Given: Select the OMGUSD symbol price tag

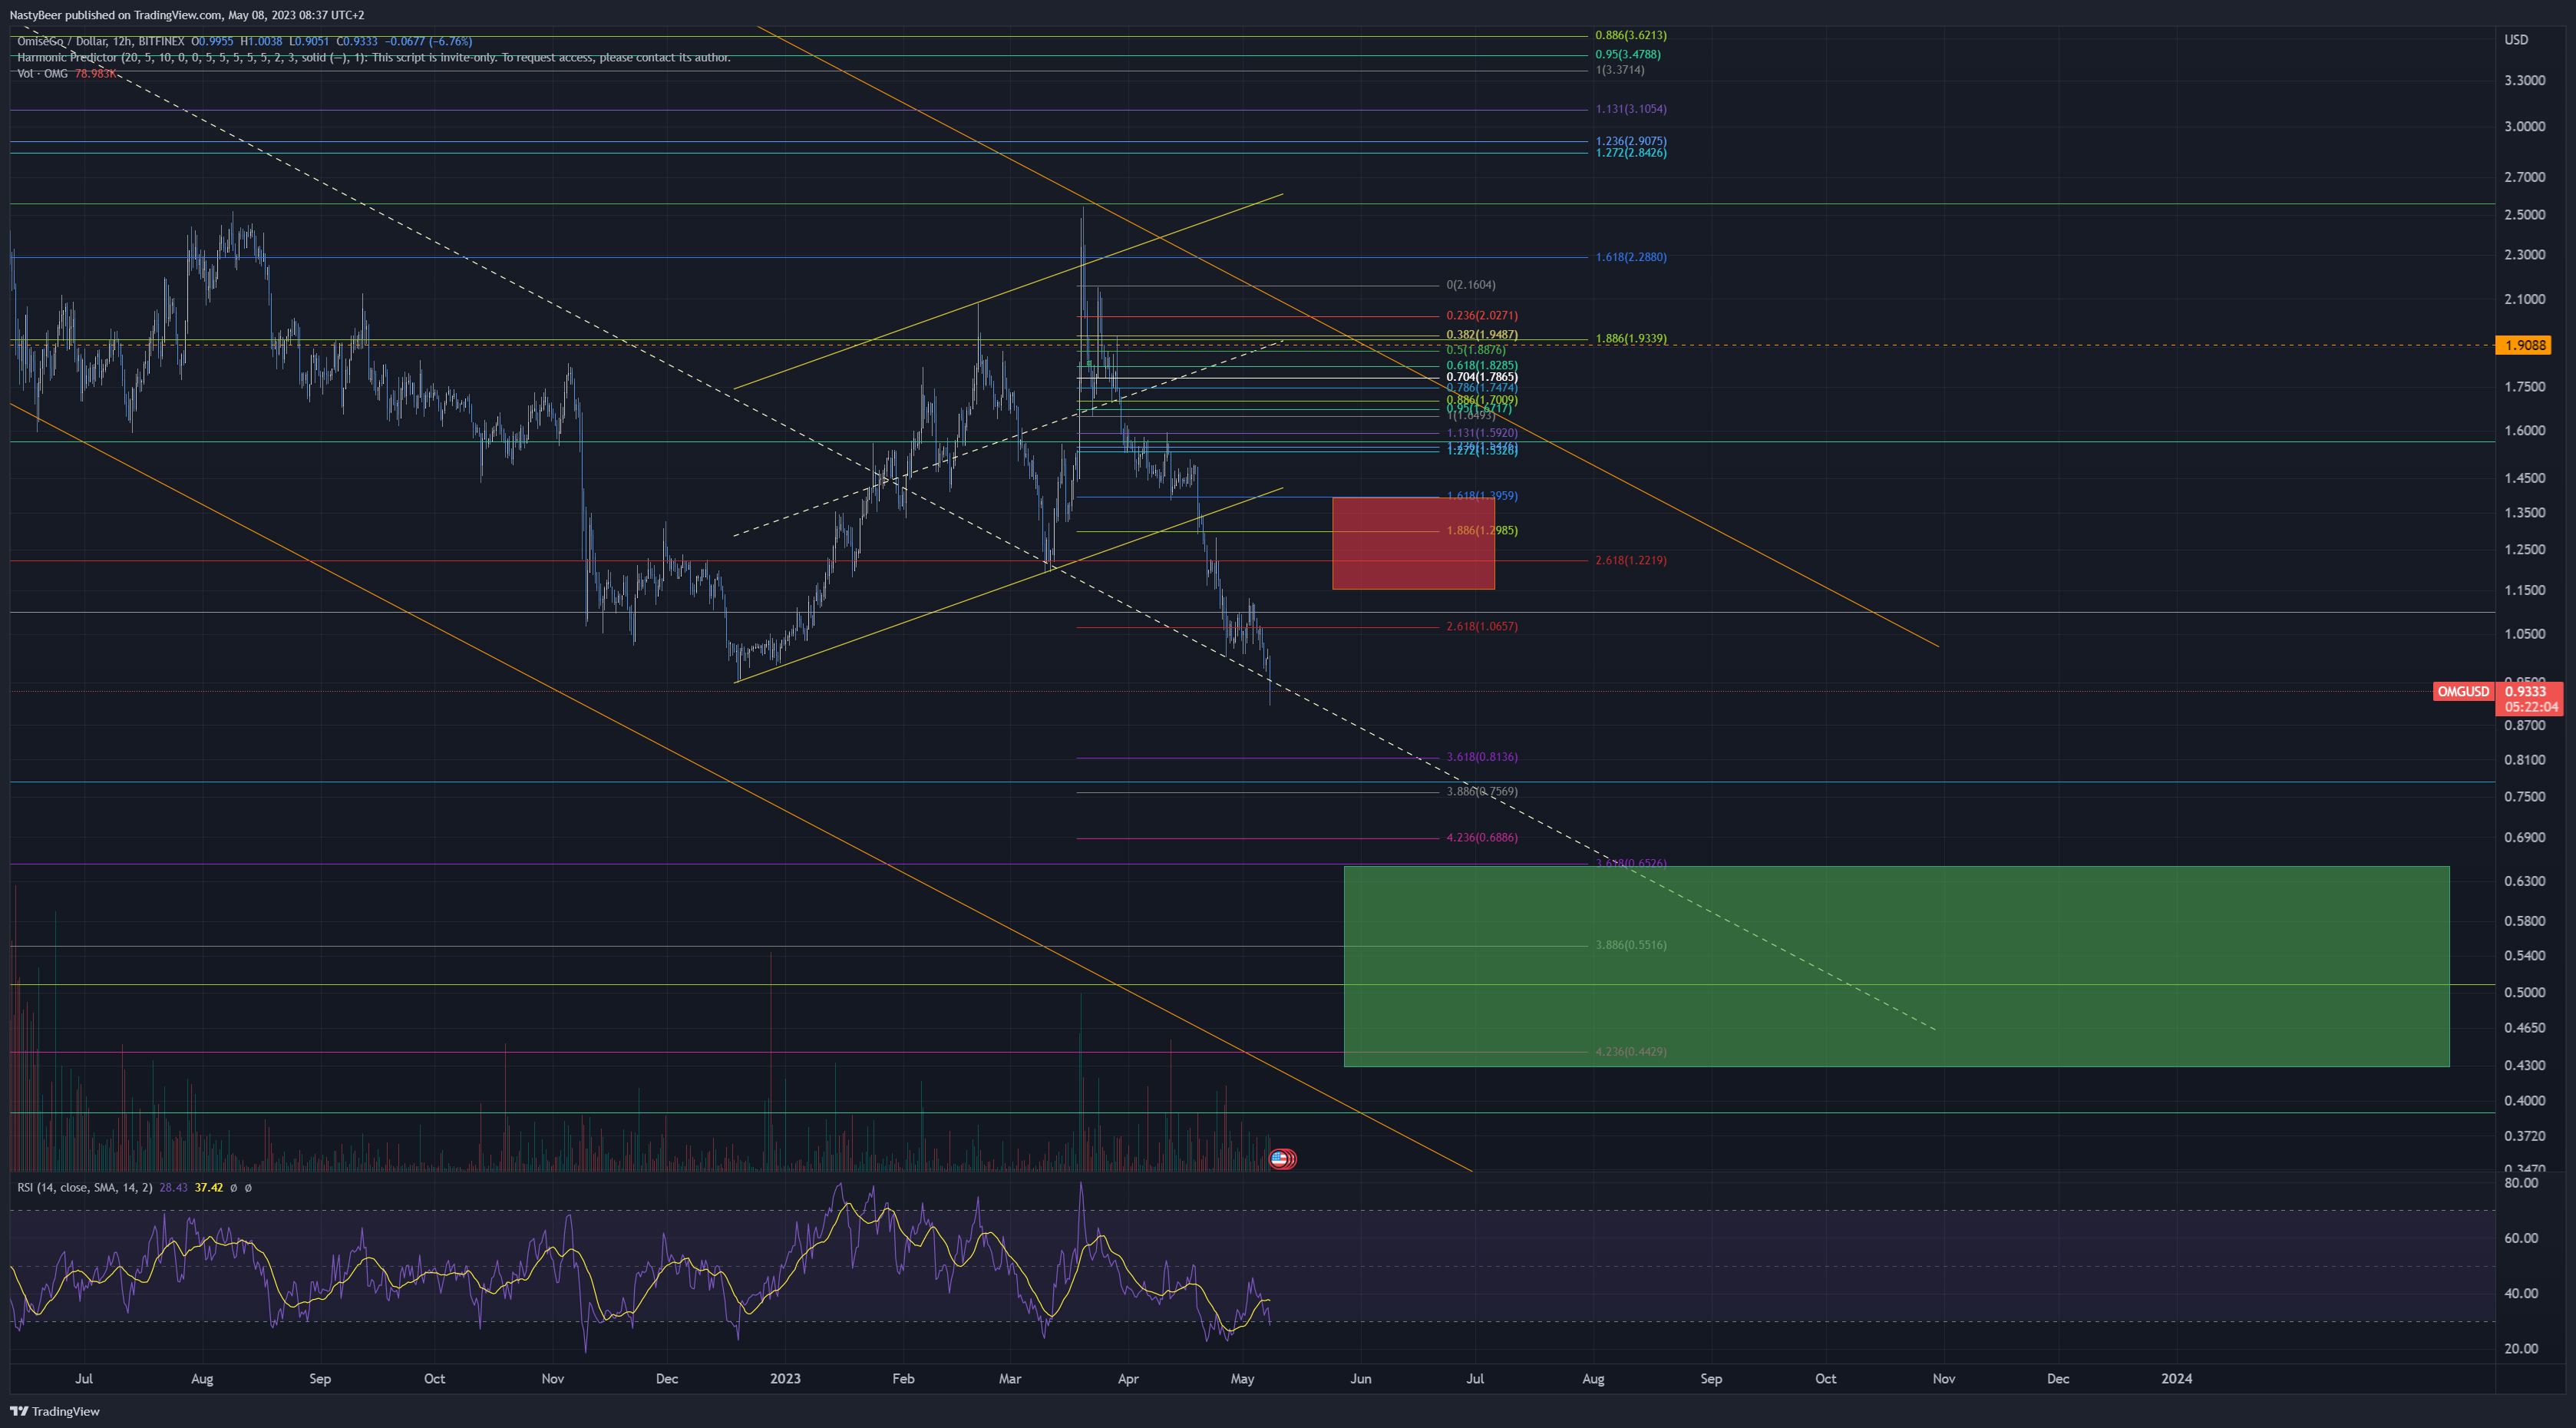Looking at the screenshot, I should point(2463,692).
